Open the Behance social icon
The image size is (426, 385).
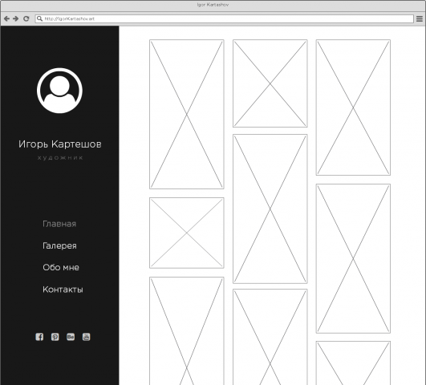tap(71, 337)
